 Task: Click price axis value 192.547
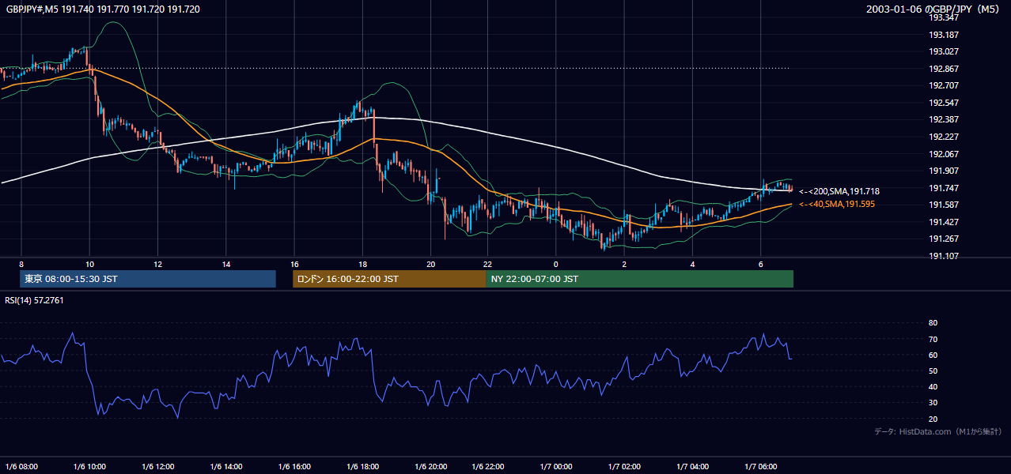944,103
